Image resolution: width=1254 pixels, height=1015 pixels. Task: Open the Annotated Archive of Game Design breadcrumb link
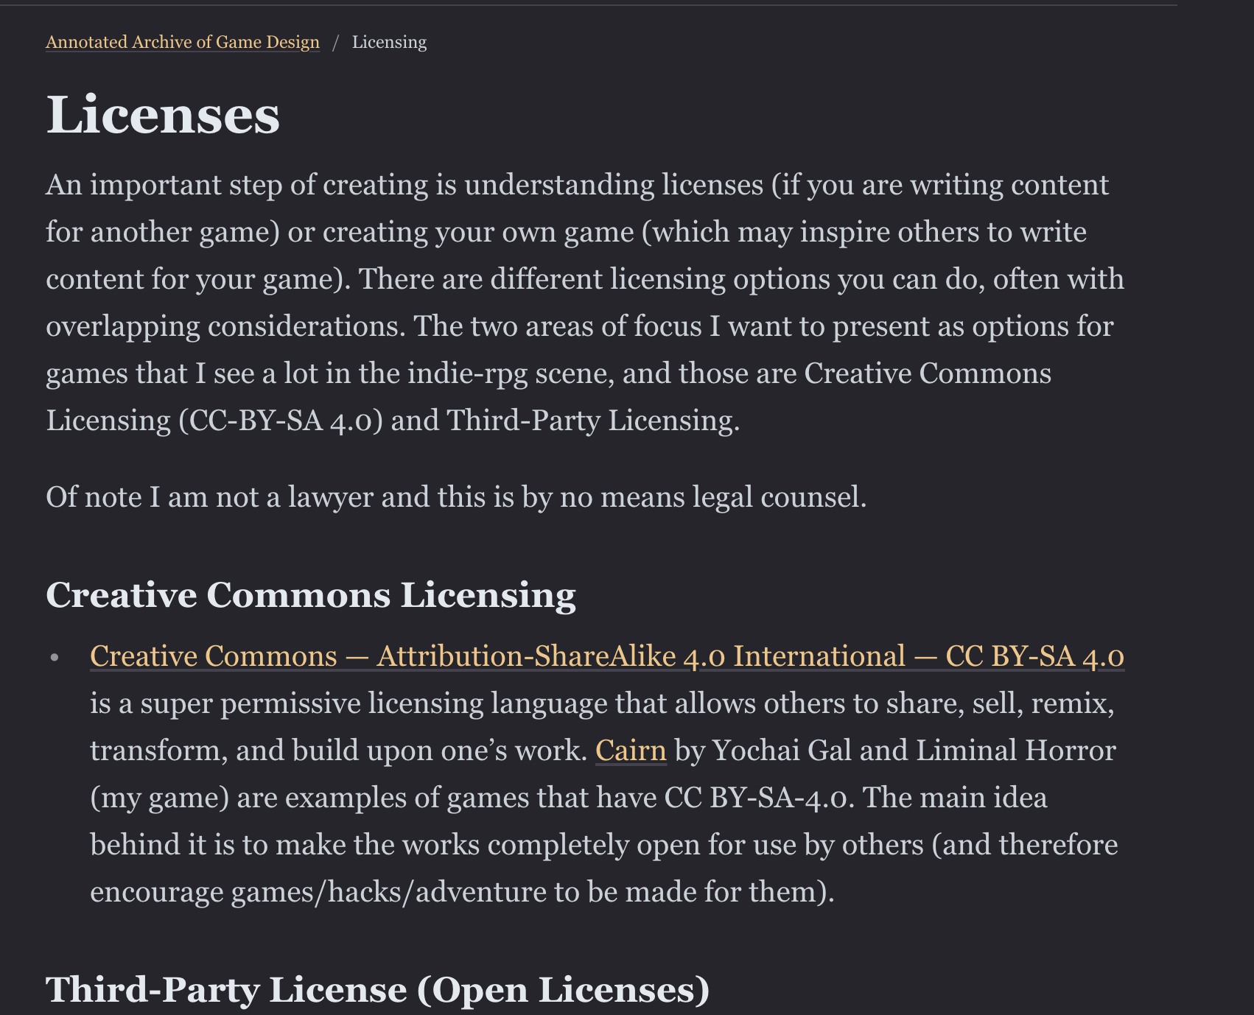(x=182, y=42)
